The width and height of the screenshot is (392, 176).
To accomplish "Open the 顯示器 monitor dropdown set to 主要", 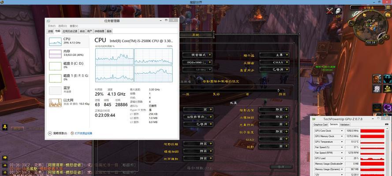I will click(x=274, y=55).
